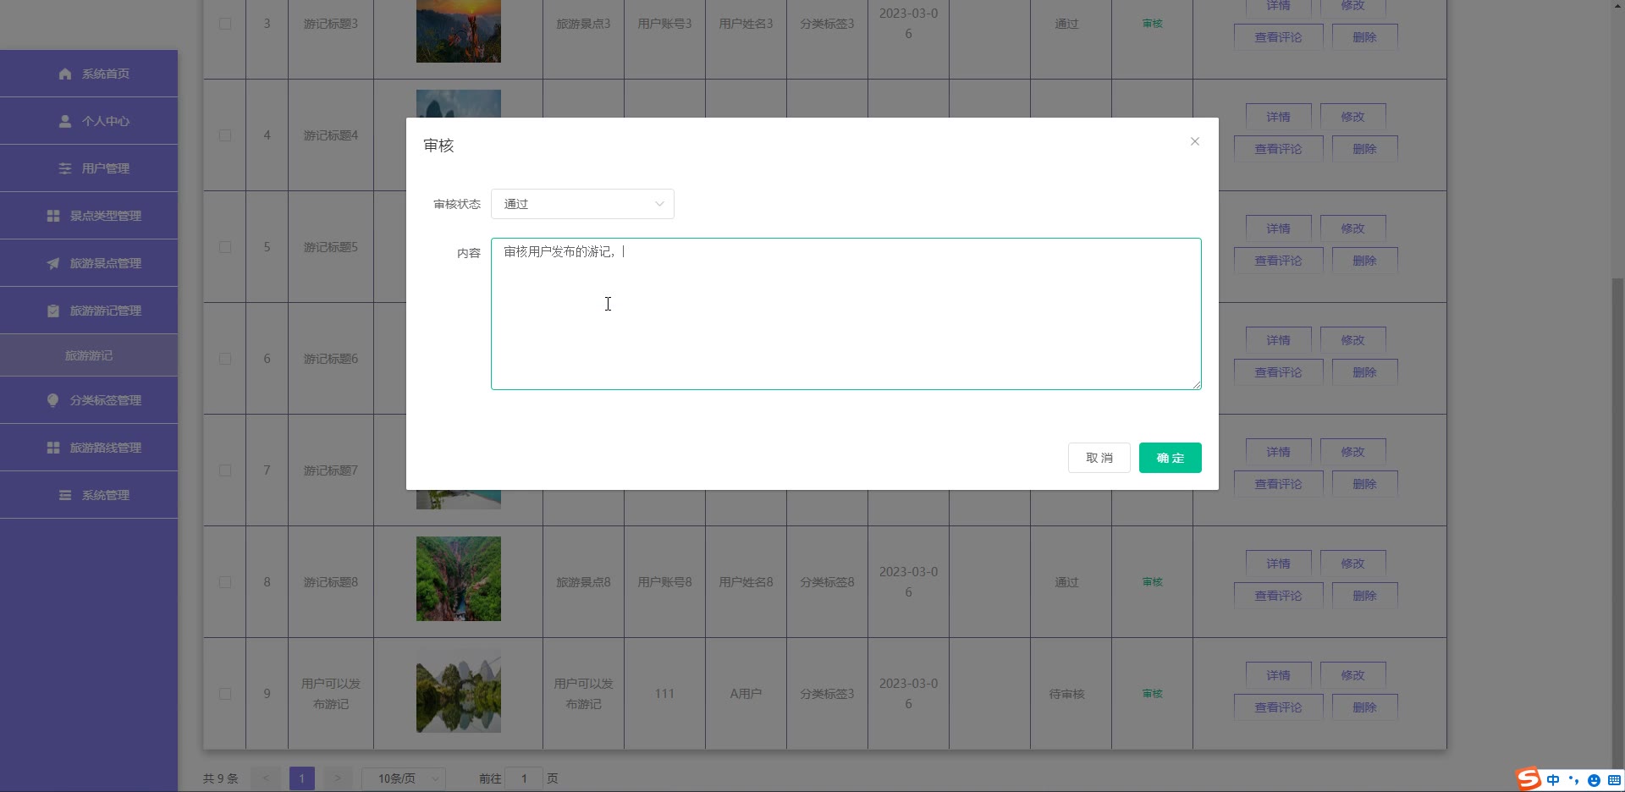Click the Sogou input method S logo
Image resolution: width=1625 pixels, height=792 pixels.
click(x=1529, y=779)
